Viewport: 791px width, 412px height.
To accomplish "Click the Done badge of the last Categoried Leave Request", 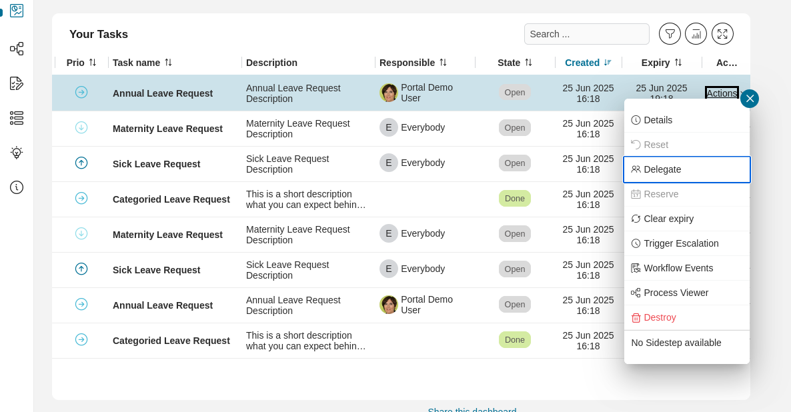I will (515, 339).
